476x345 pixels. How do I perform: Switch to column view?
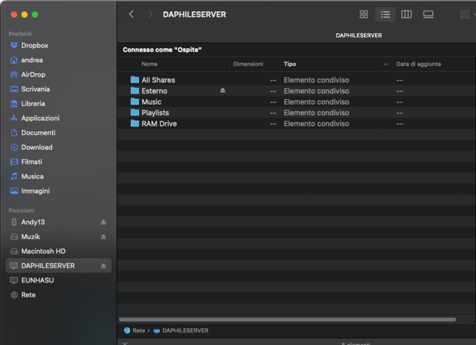click(x=406, y=14)
